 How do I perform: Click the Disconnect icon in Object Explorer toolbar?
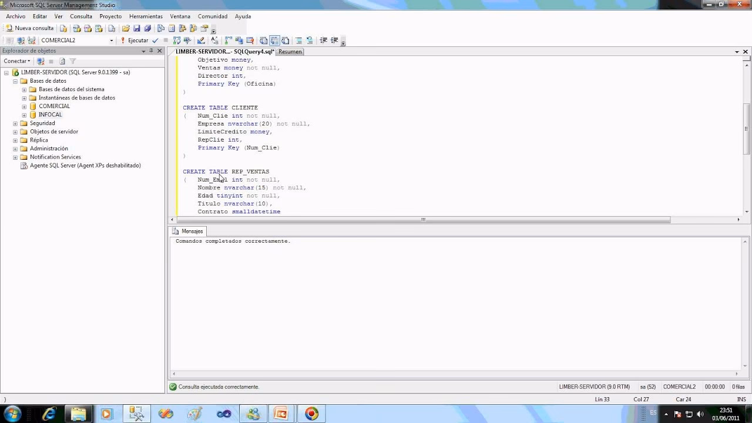point(41,61)
